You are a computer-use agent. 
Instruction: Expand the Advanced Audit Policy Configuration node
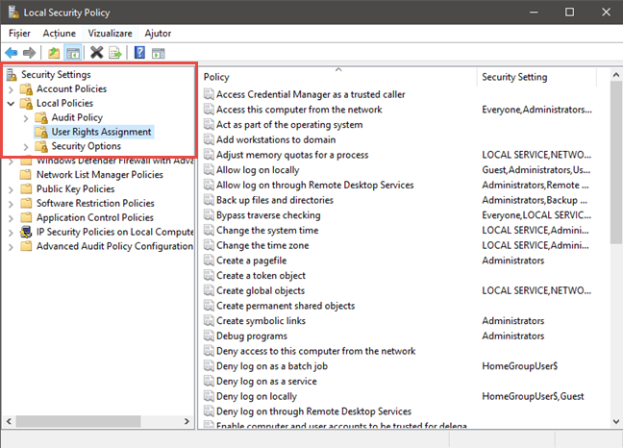click(12, 247)
